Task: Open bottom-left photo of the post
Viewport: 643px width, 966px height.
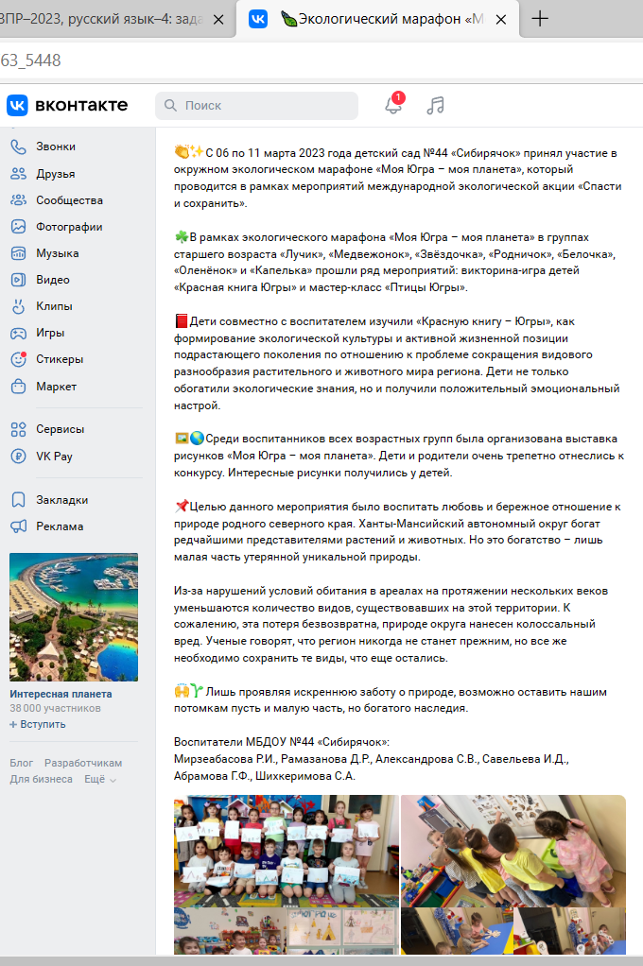Action: (230, 932)
